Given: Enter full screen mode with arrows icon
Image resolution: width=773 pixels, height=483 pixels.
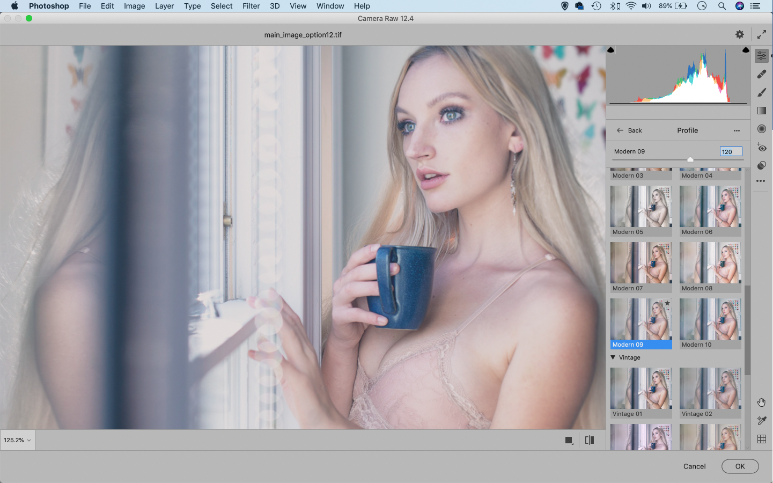Looking at the screenshot, I should 761,34.
